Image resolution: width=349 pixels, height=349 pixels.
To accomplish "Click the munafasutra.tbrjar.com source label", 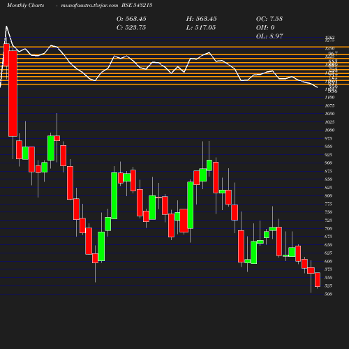I will [89, 5].
